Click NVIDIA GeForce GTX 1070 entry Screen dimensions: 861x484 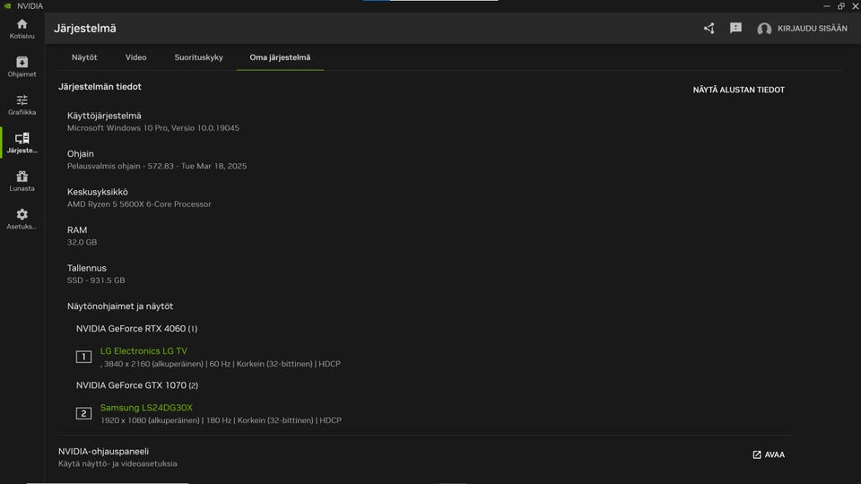[136, 385]
